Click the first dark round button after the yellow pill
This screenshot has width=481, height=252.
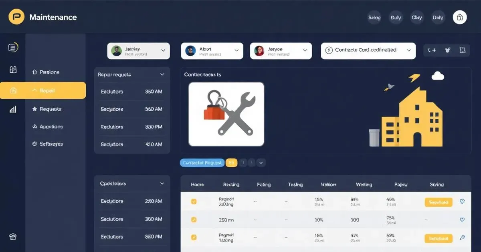click(243, 163)
